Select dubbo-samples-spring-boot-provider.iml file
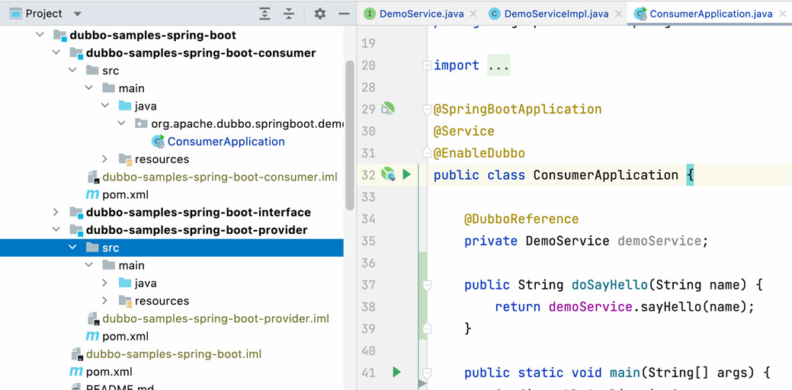 tap(215, 318)
